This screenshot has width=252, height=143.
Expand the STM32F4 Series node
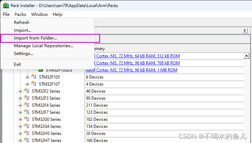click(21, 105)
